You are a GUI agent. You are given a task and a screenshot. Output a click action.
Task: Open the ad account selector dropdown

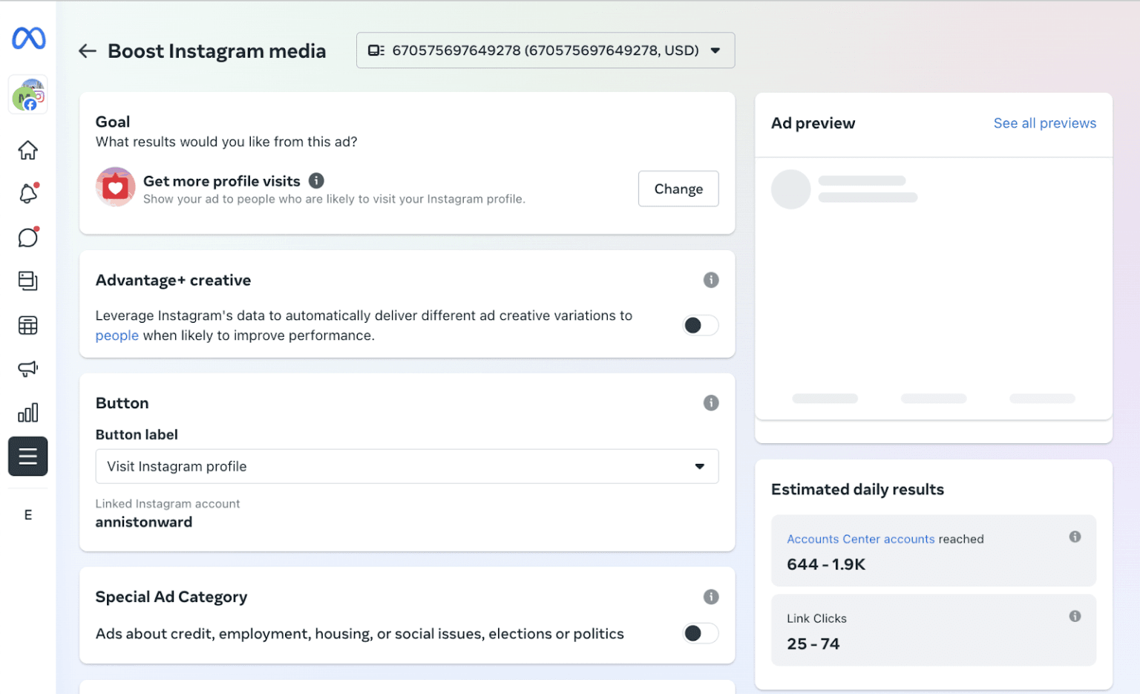(x=545, y=50)
